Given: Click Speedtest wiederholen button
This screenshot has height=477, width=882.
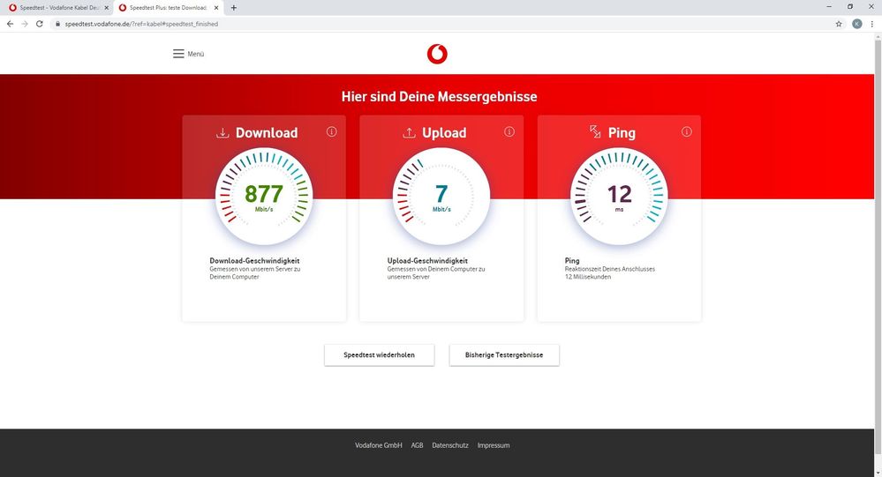Looking at the screenshot, I should click(379, 355).
